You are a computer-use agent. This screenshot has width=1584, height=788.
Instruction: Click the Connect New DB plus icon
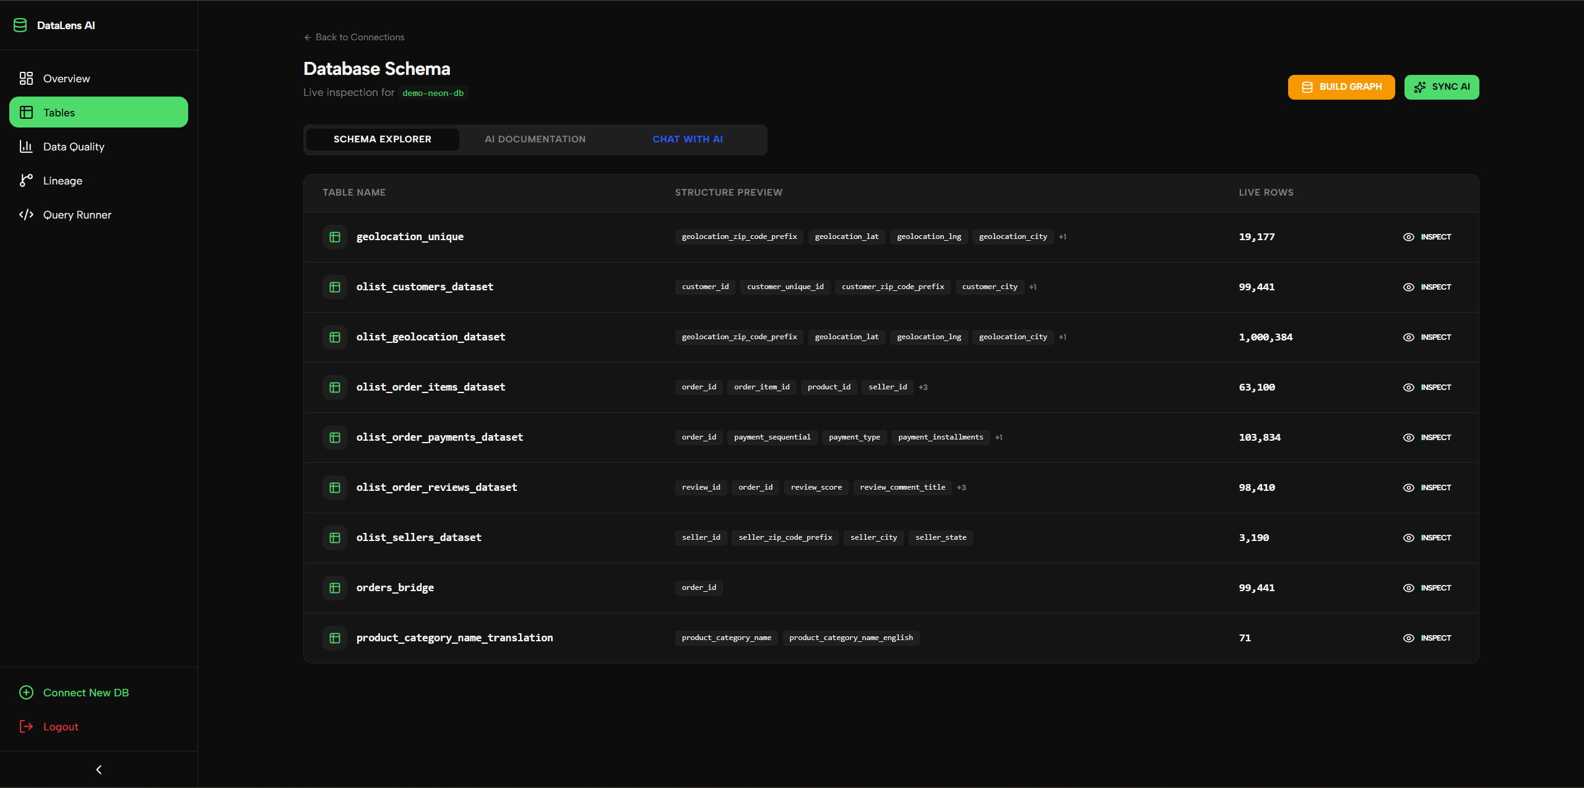[26, 692]
